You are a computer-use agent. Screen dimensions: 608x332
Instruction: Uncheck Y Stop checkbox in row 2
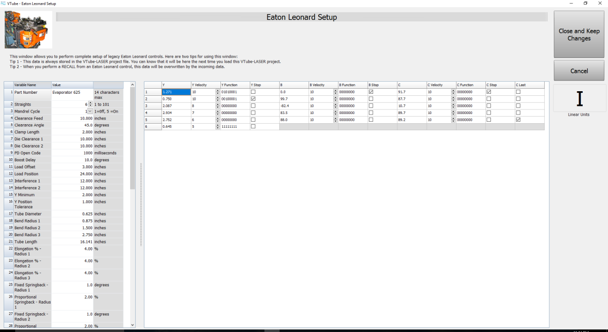point(253,99)
